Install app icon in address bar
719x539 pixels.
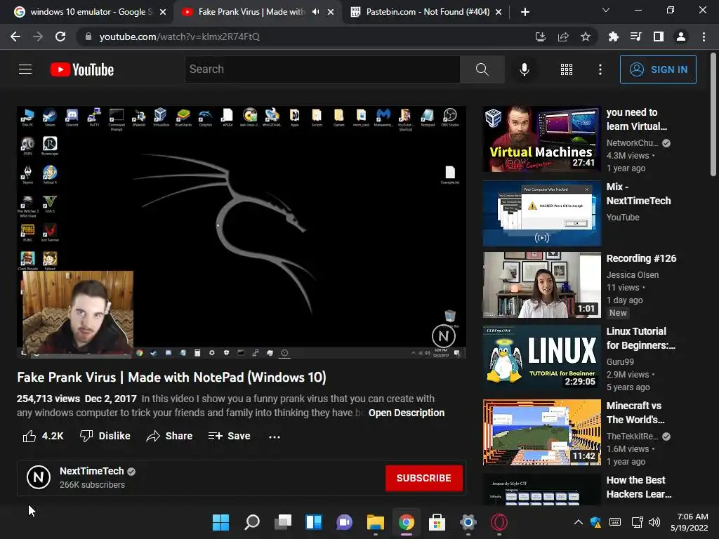[x=540, y=36]
